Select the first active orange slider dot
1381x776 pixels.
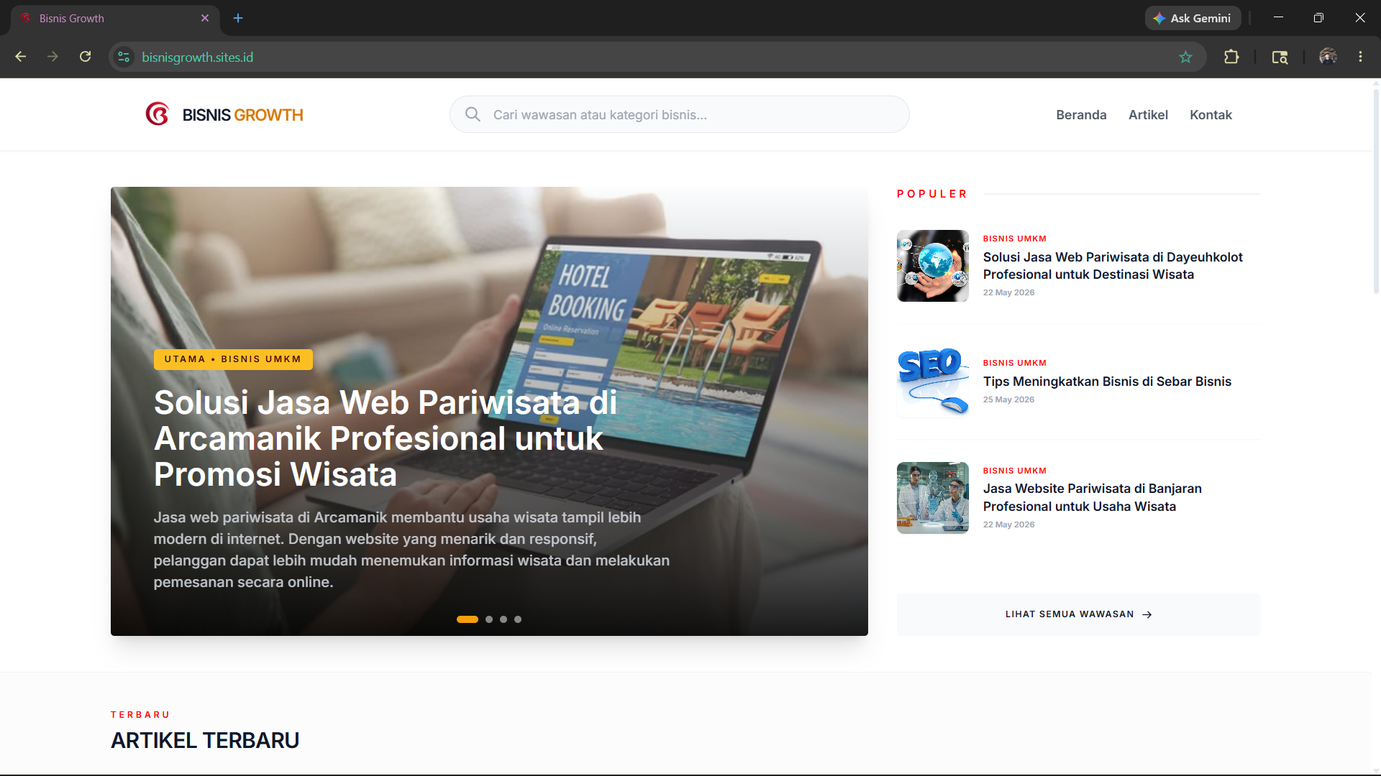tap(468, 619)
